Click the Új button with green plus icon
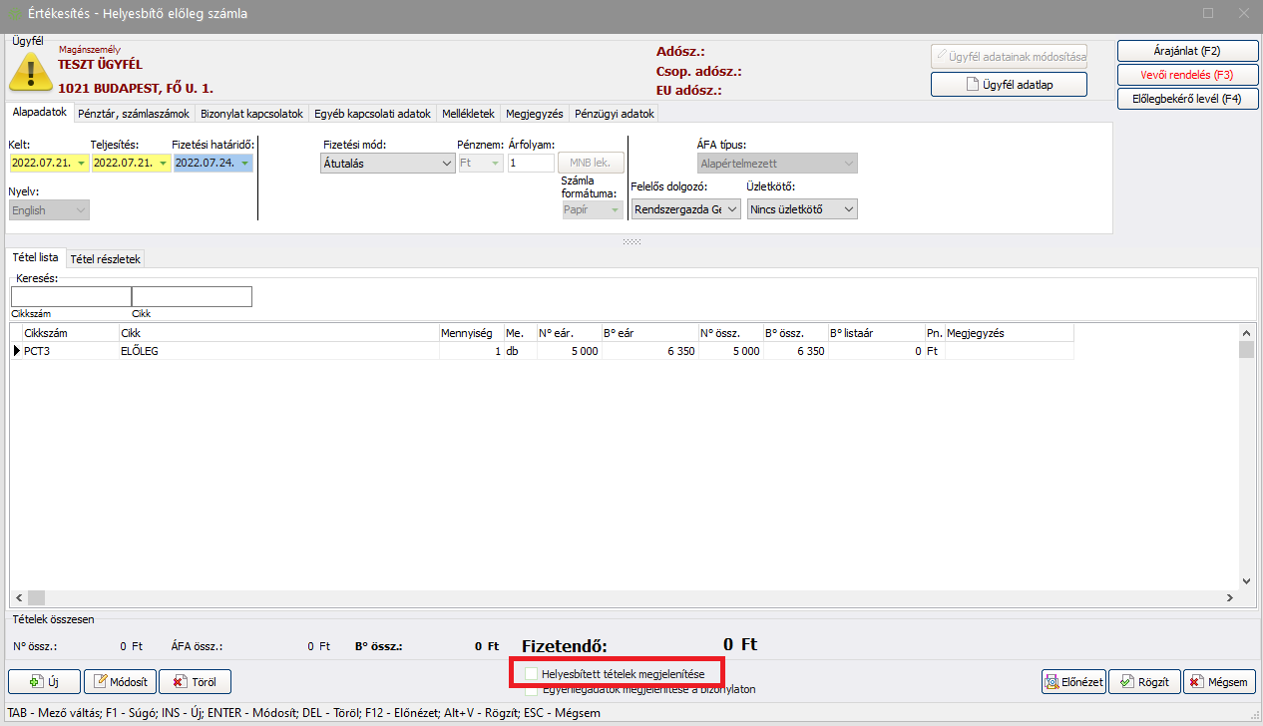Image resolution: width=1263 pixels, height=726 pixels. click(44, 682)
